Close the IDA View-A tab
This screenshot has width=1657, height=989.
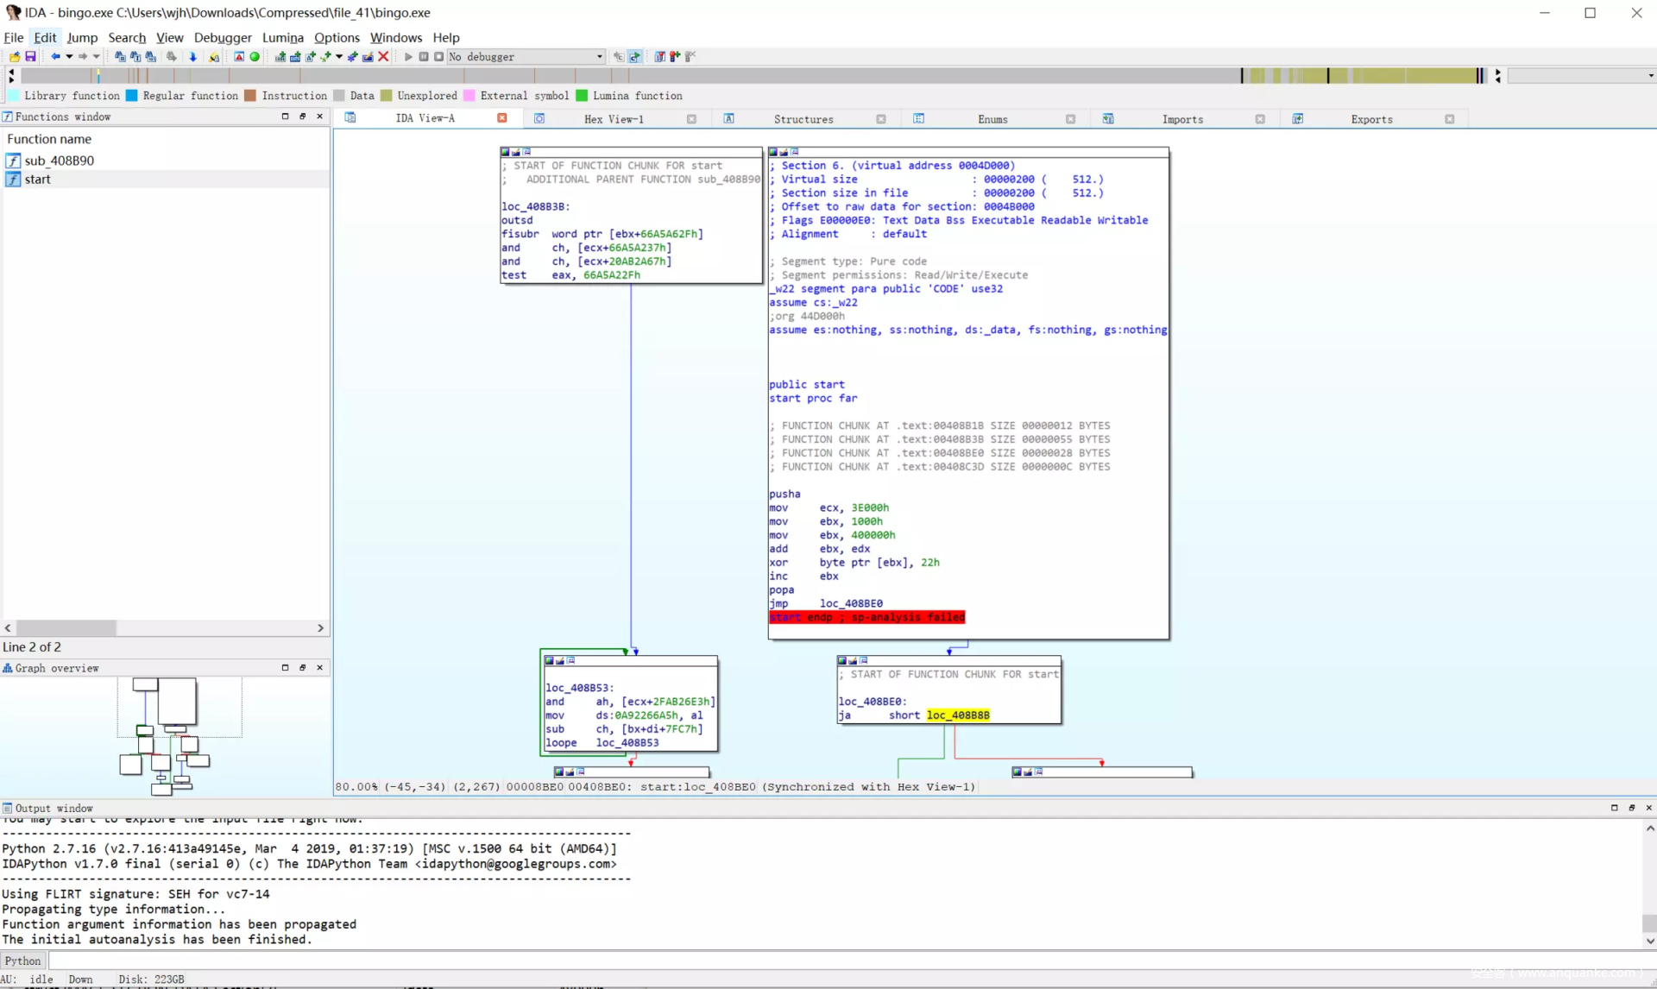501,118
